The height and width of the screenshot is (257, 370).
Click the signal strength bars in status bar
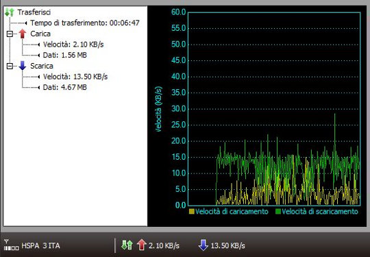pos(12,245)
